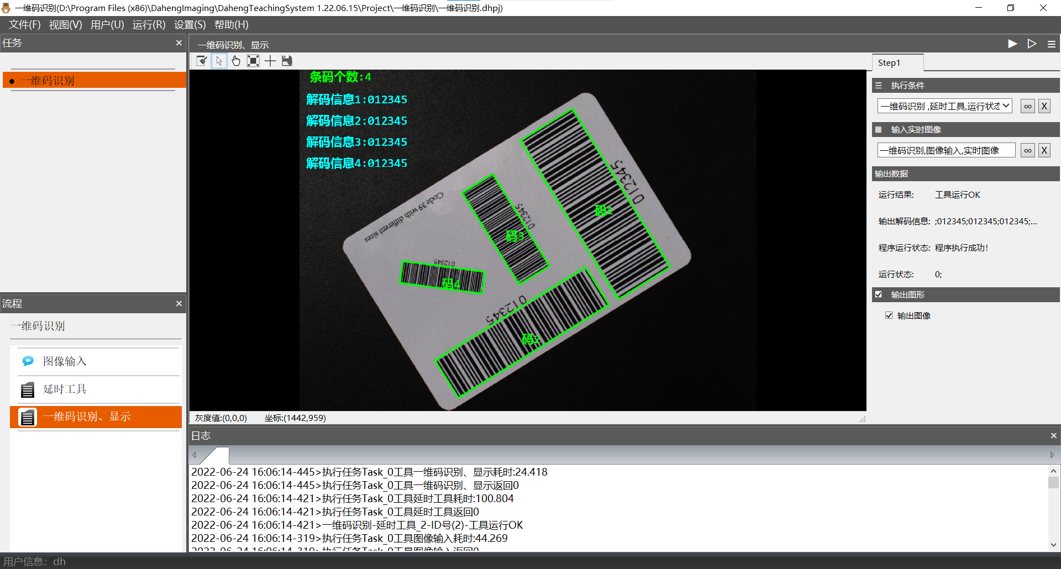Click the 码3 barcode label
Viewport: 1061px width, 569px height.
coord(515,236)
